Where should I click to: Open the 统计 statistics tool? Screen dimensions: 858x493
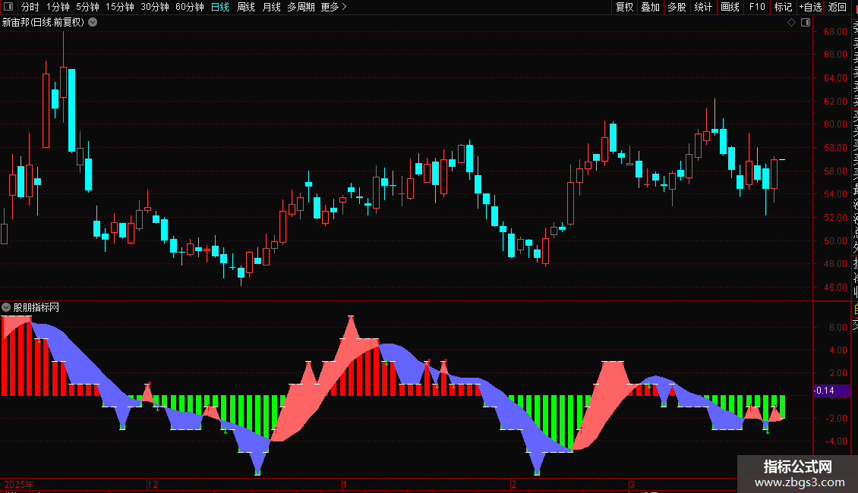pyautogui.click(x=703, y=7)
